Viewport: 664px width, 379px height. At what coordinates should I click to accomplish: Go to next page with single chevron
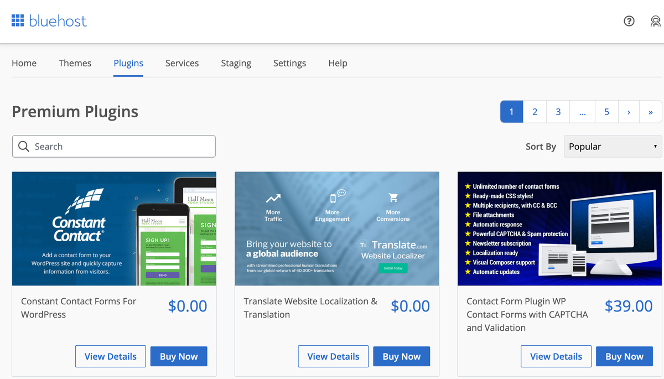point(629,112)
